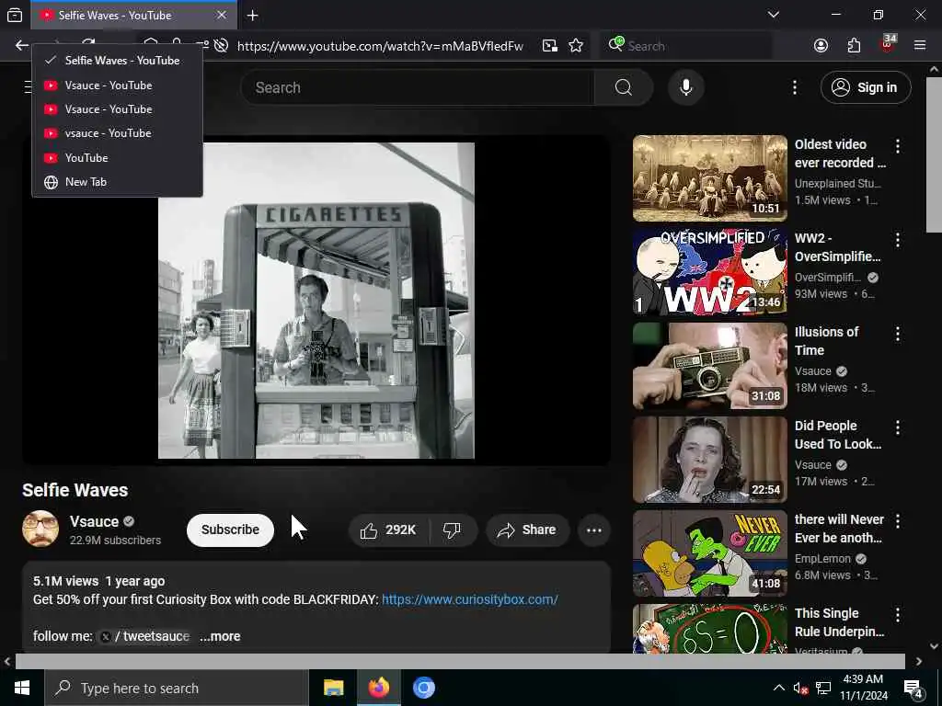Open the Windows Start menu
The image size is (942, 706).
pyautogui.click(x=22, y=688)
